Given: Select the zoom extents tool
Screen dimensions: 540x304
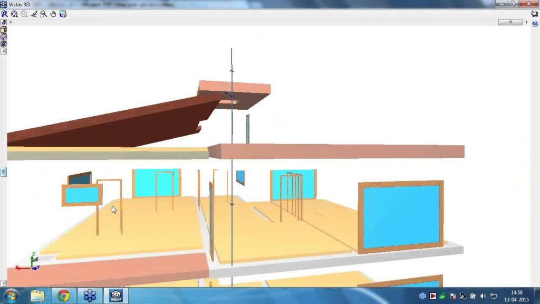Looking at the screenshot, I should pos(14,14).
